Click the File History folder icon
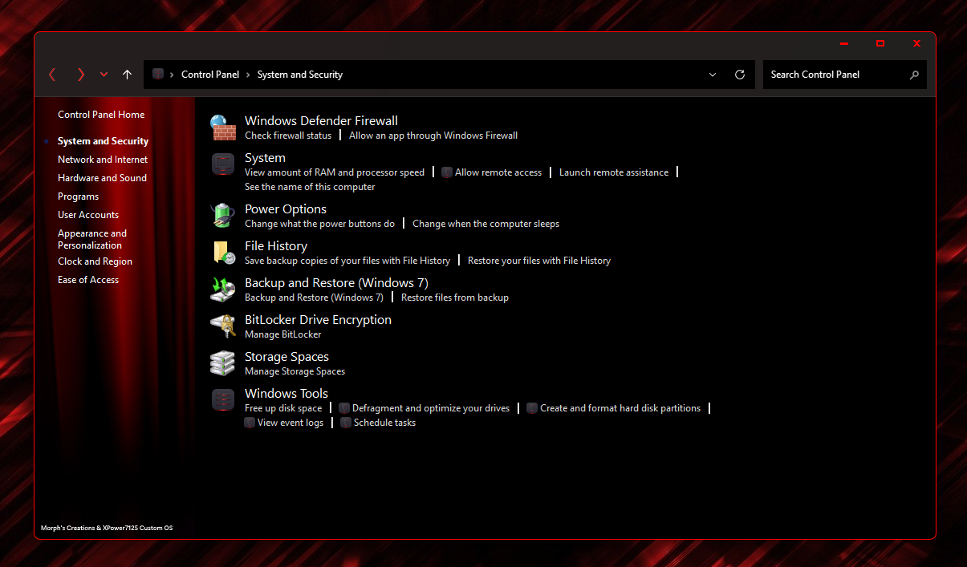Screen dimensions: 967x567 [223, 253]
